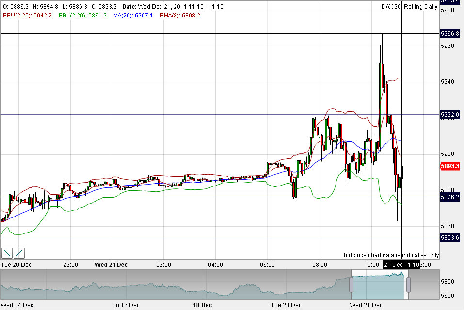Click the Date: Wed Dec 21, 2011 header text
Viewport: 464px width, 310px height.
pyautogui.click(x=173, y=6)
